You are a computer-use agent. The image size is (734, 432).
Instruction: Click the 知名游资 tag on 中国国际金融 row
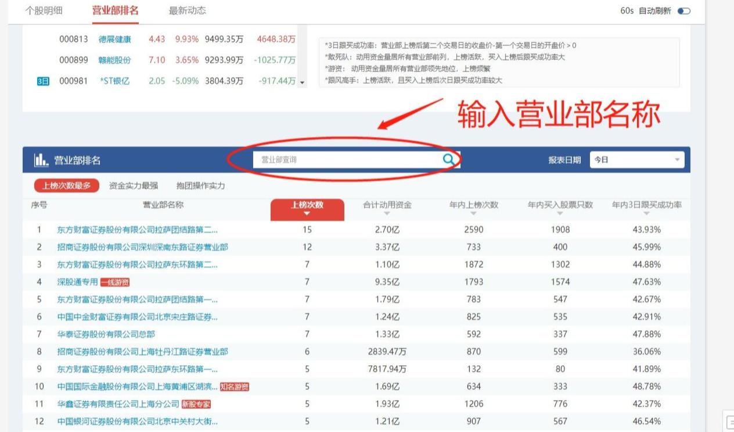[235, 387]
